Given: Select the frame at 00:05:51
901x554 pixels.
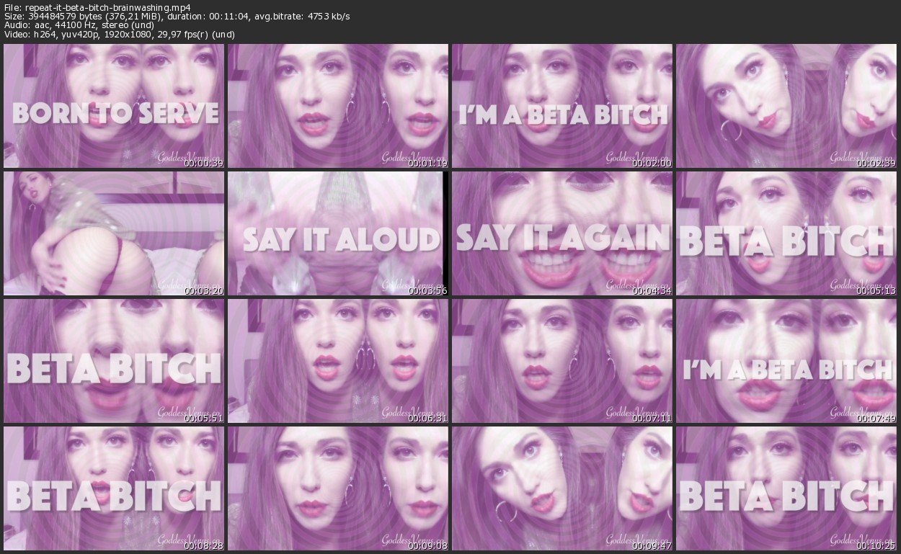Looking at the screenshot, I should pyautogui.click(x=113, y=360).
